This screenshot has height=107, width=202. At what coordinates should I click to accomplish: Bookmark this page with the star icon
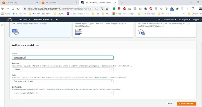107,9
